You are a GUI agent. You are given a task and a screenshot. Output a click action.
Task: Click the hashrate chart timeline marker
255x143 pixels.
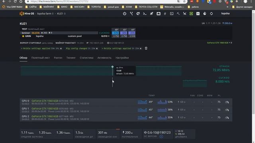(x=112, y=67)
